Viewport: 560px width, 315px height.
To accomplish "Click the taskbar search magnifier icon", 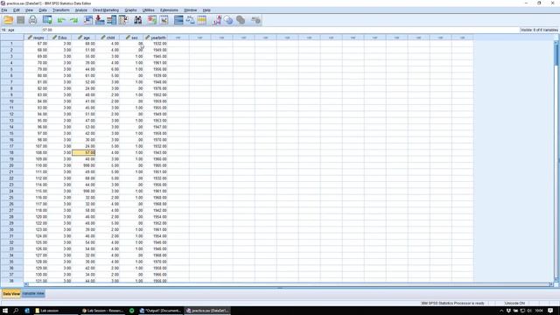I will [16, 311].
